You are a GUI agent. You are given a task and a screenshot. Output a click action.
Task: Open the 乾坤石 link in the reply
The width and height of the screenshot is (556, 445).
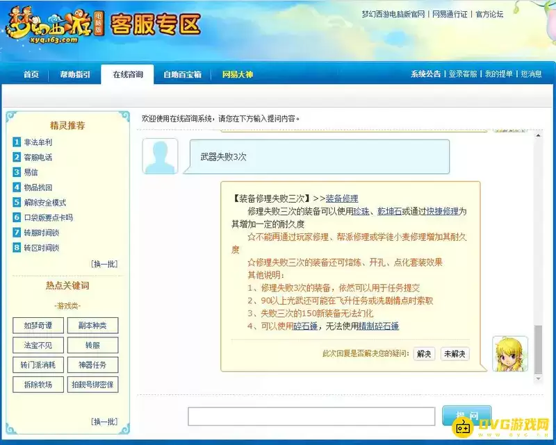pos(389,211)
